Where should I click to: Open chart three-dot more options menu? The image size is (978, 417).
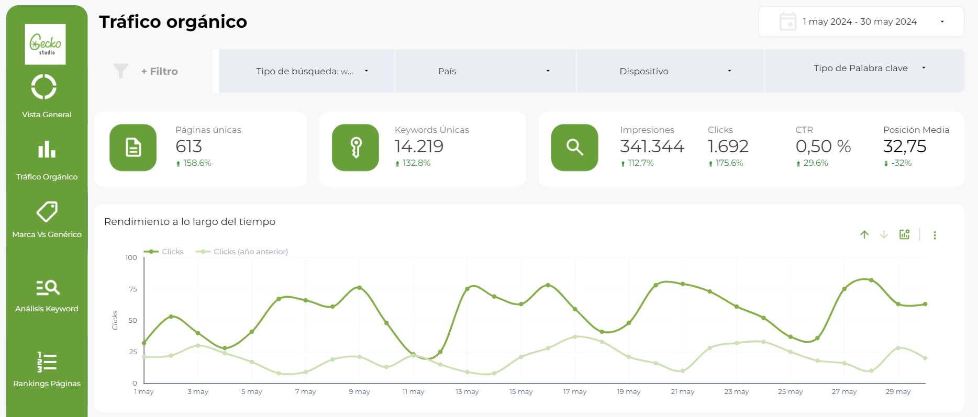coord(935,235)
